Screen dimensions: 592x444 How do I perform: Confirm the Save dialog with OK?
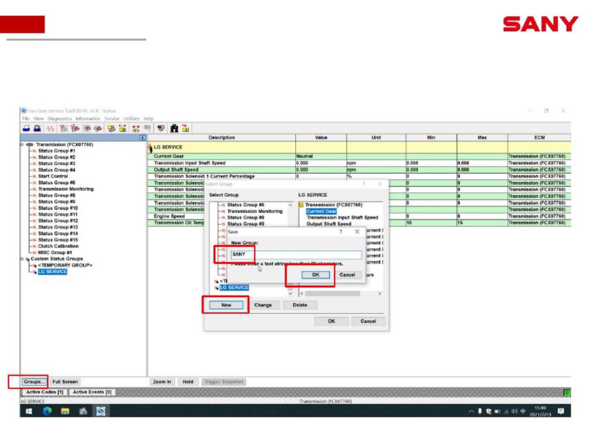coord(315,275)
